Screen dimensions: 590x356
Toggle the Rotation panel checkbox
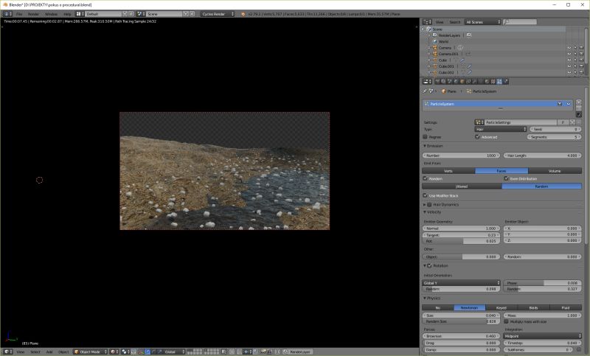click(429, 266)
